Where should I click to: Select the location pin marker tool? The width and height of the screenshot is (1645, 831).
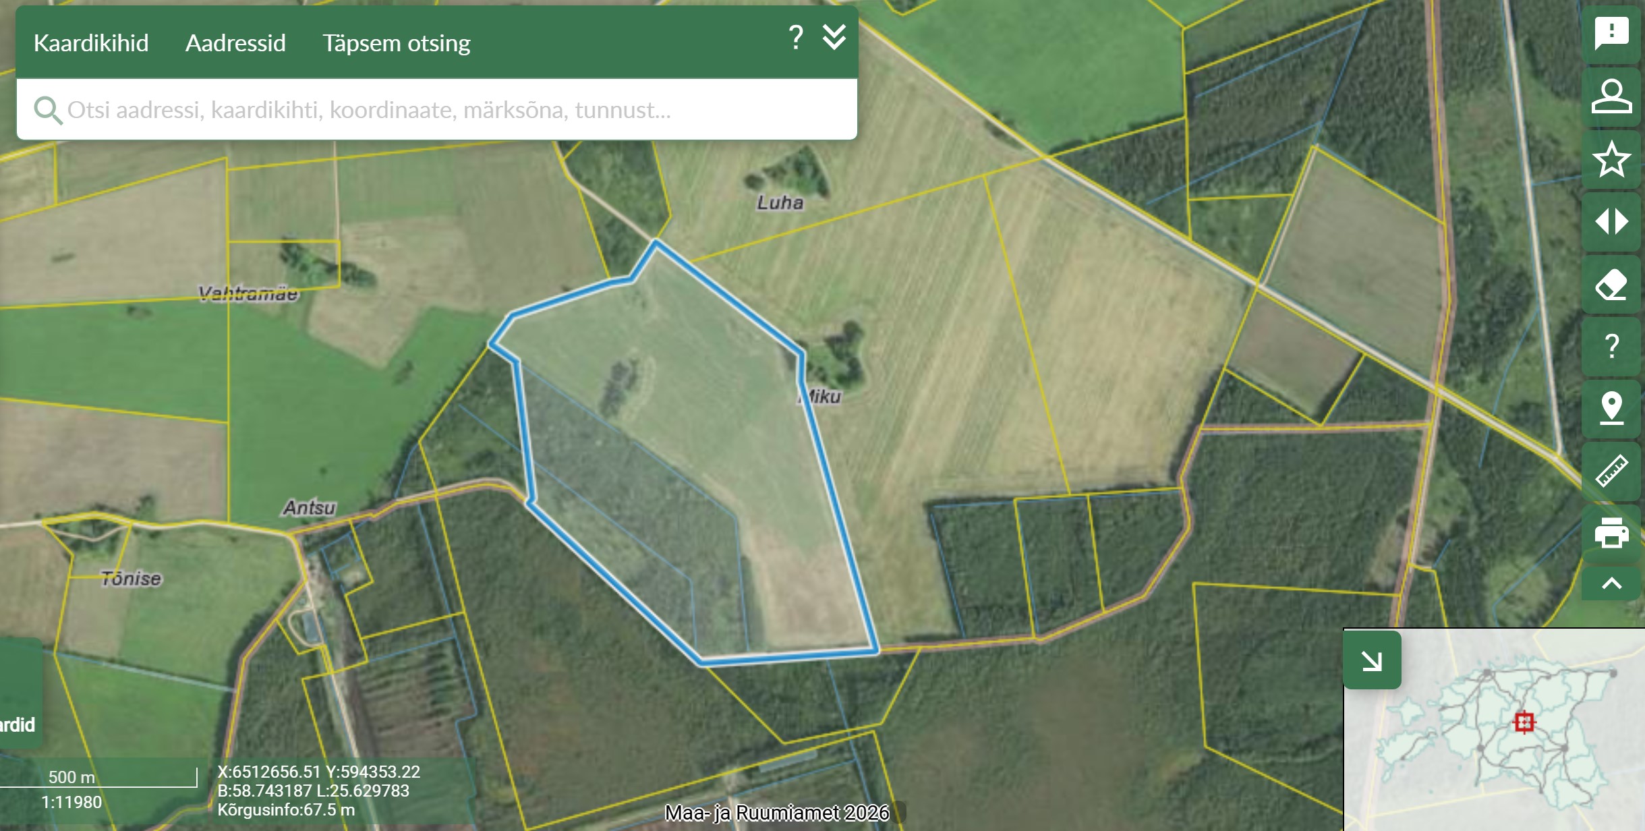click(x=1611, y=408)
